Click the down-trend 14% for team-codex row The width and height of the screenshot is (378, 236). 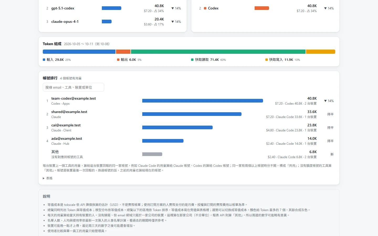click(x=329, y=101)
